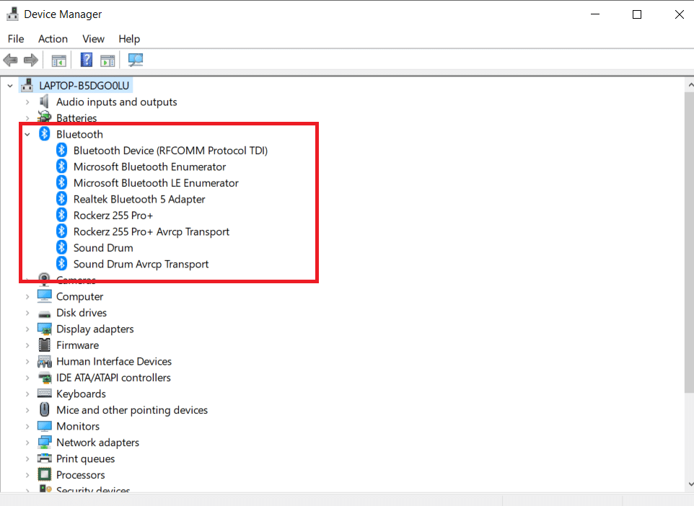The width and height of the screenshot is (694, 506).
Task: Expand the Firmware category
Action: (x=27, y=345)
